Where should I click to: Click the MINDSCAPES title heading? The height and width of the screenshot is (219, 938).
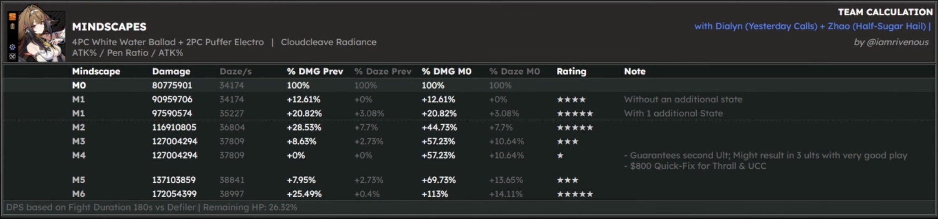(x=109, y=26)
